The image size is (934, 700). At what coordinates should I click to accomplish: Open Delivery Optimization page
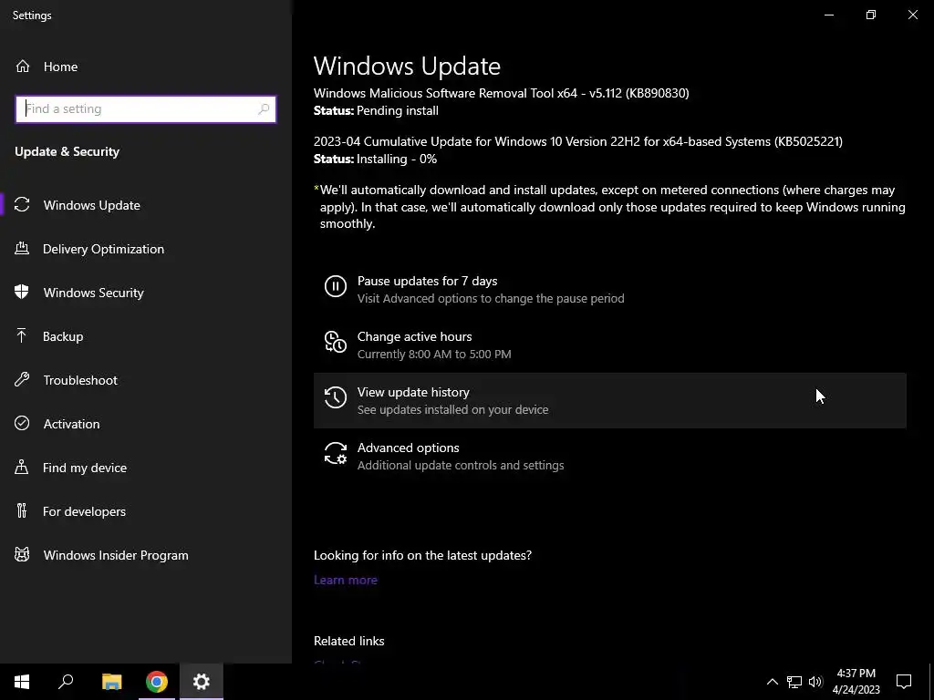(x=146, y=249)
